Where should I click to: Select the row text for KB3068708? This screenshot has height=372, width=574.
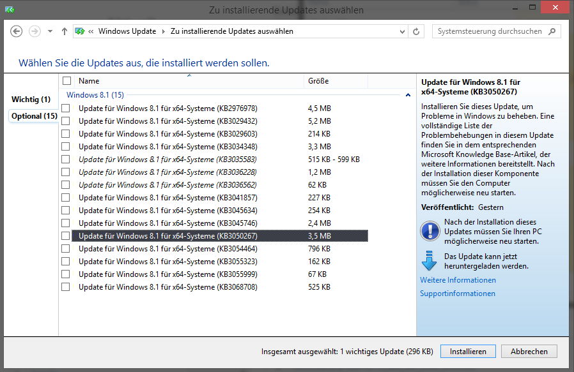click(168, 287)
